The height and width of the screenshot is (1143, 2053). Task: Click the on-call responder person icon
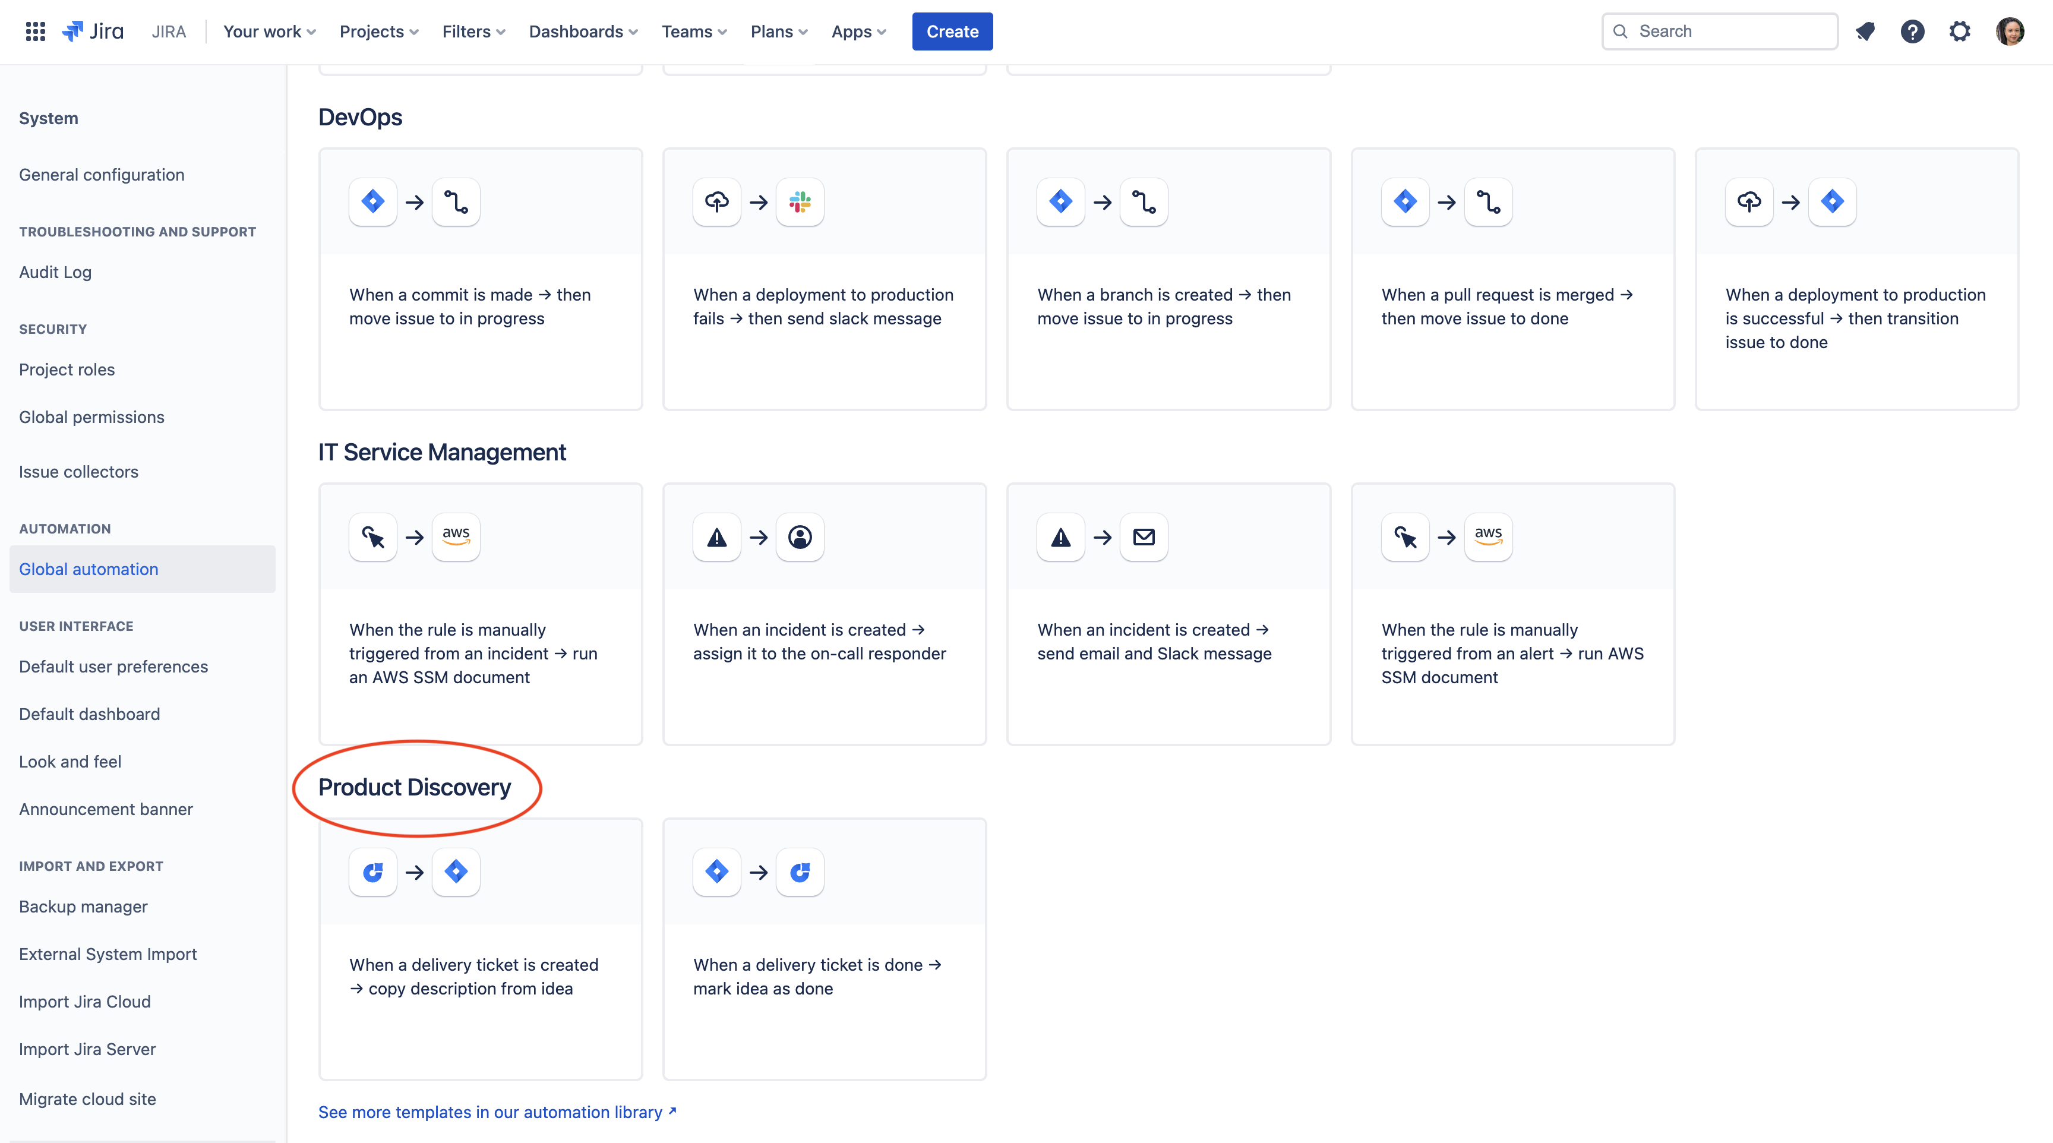click(800, 536)
